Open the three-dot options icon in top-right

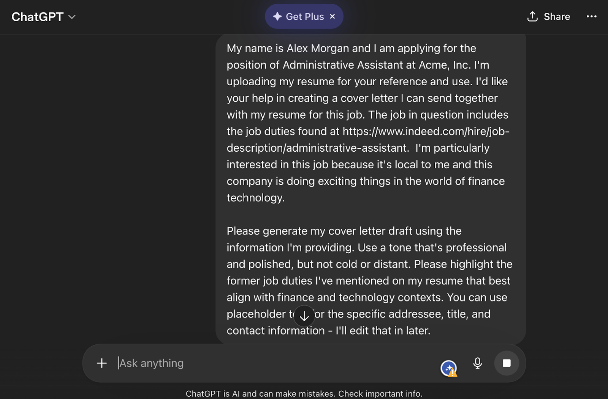pos(592,17)
